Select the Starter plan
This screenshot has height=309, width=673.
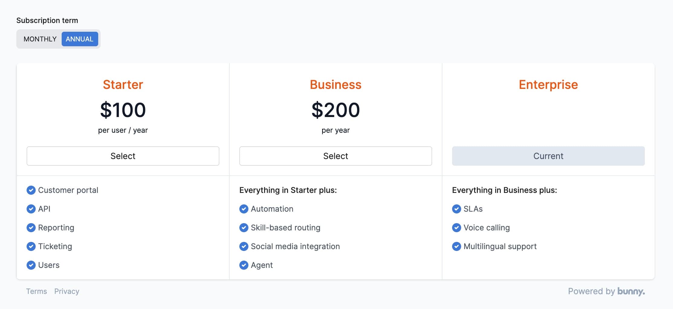[x=123, y=156]
